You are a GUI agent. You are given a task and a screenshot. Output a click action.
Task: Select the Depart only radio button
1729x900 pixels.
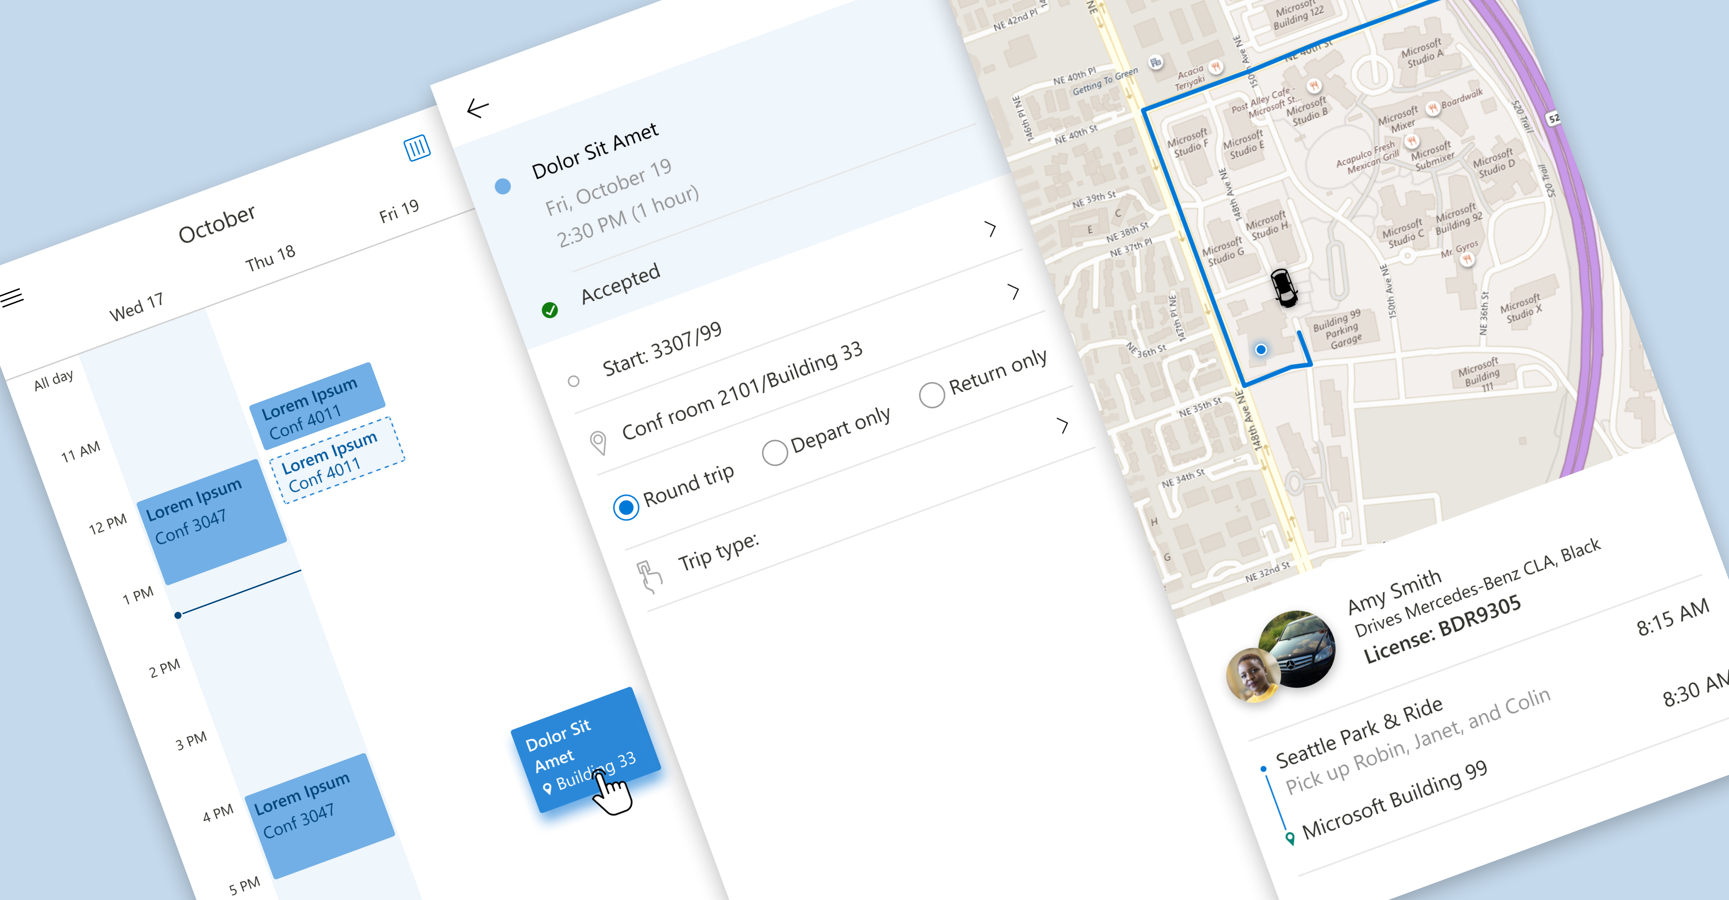point(775,453)
